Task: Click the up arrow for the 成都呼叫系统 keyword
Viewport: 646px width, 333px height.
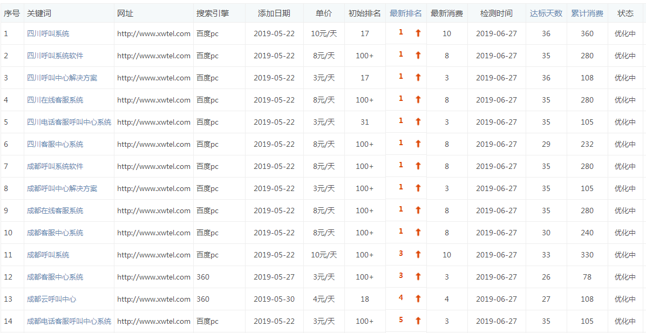Action: [x=418, y=254]
